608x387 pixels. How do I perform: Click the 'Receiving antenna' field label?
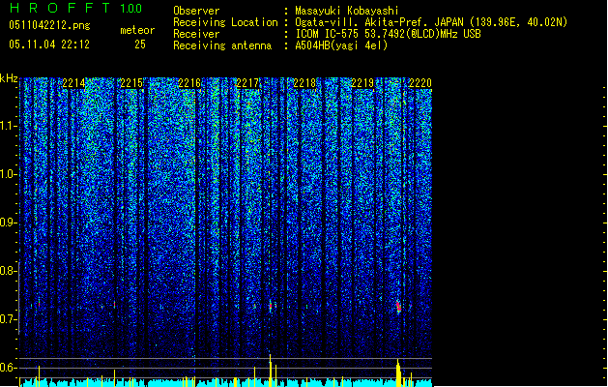(x=222, y=45)
